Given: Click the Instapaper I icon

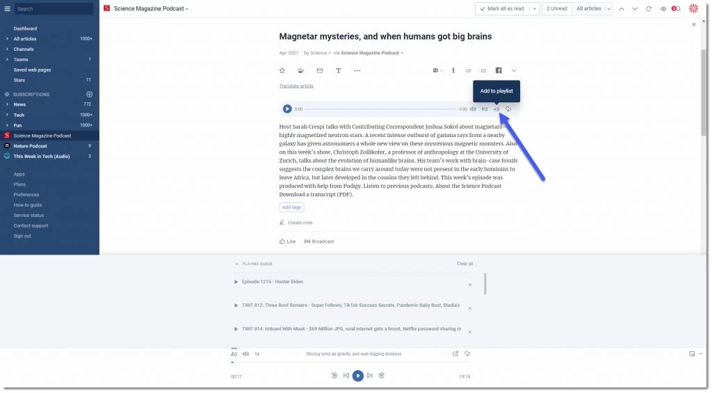Looking at the screenshot, I should pyautogui.click(x=453, y=70).
